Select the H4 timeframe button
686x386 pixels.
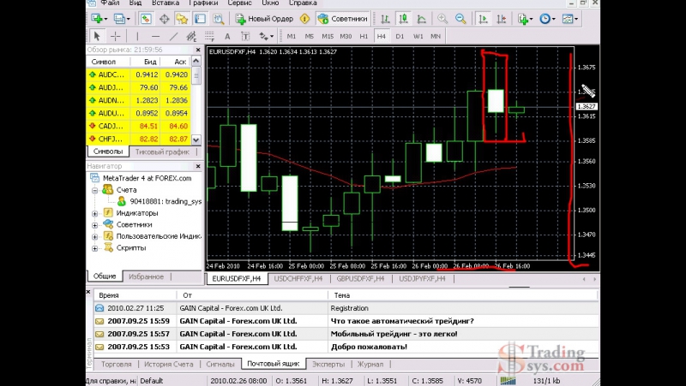pyautogui.click(x=382, y=36)
